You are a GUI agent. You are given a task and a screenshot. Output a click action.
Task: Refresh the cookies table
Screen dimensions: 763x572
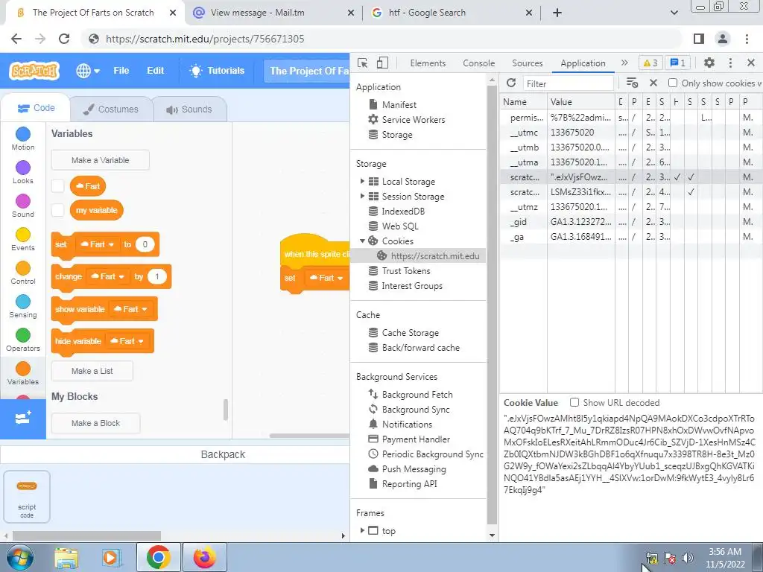point(511,83)
